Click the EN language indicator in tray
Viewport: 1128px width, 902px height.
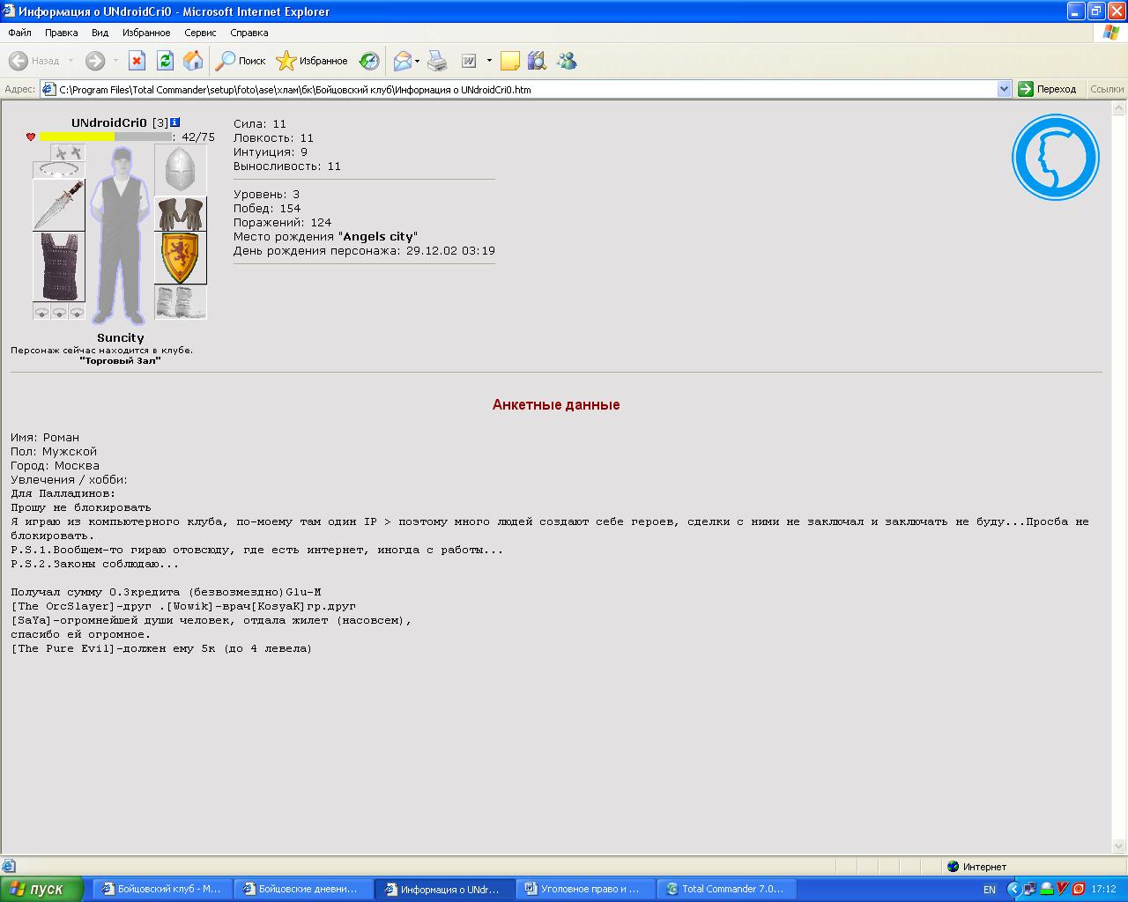990,890
